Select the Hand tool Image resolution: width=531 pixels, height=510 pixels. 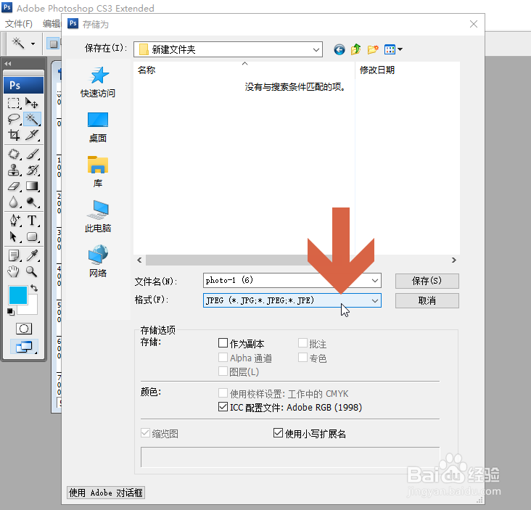[x=14, y=271]
